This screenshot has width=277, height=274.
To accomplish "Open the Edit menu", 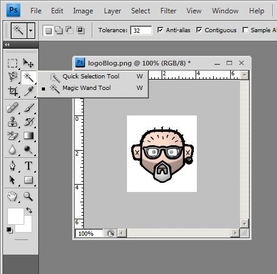I will click(x=57, y=11).
